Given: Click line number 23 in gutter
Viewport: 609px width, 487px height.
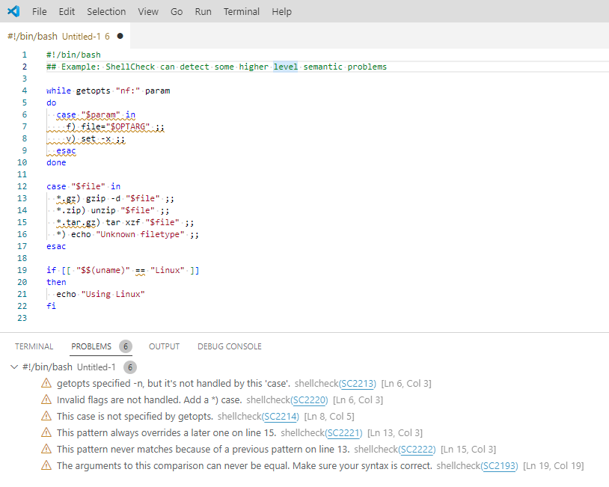Looking at the screenshot, I should tap(22, 318).
